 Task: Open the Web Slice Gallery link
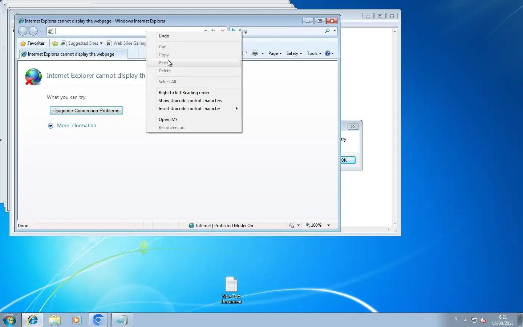[126, 43]
